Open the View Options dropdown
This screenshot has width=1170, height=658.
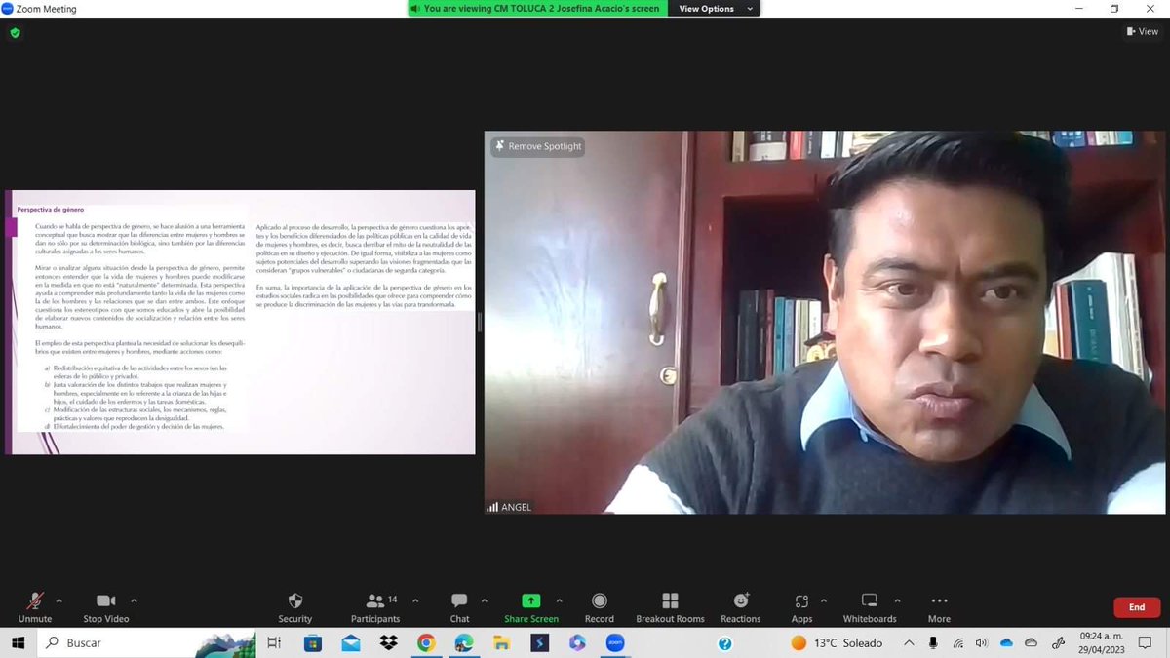pyautogui.click(x=716, y=9)
